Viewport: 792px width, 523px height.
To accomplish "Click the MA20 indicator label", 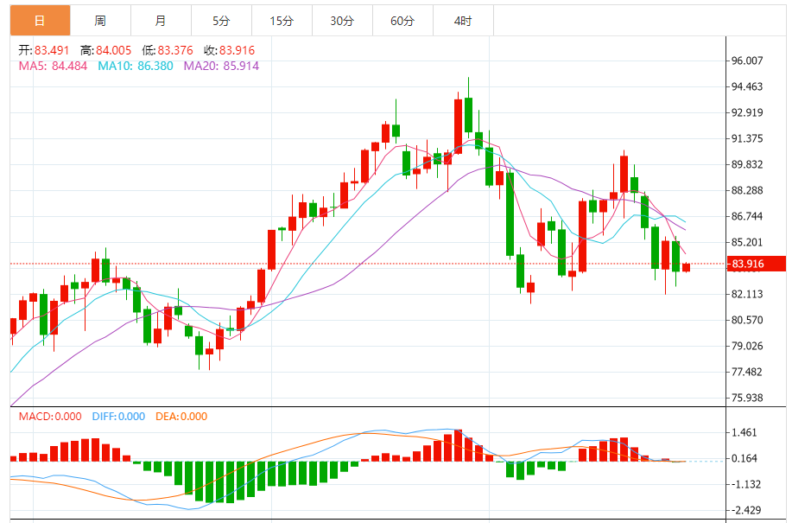I will [221, 66].
